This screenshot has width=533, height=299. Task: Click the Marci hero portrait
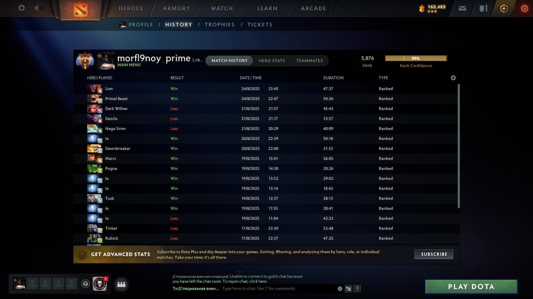click(x=94, y=159)
